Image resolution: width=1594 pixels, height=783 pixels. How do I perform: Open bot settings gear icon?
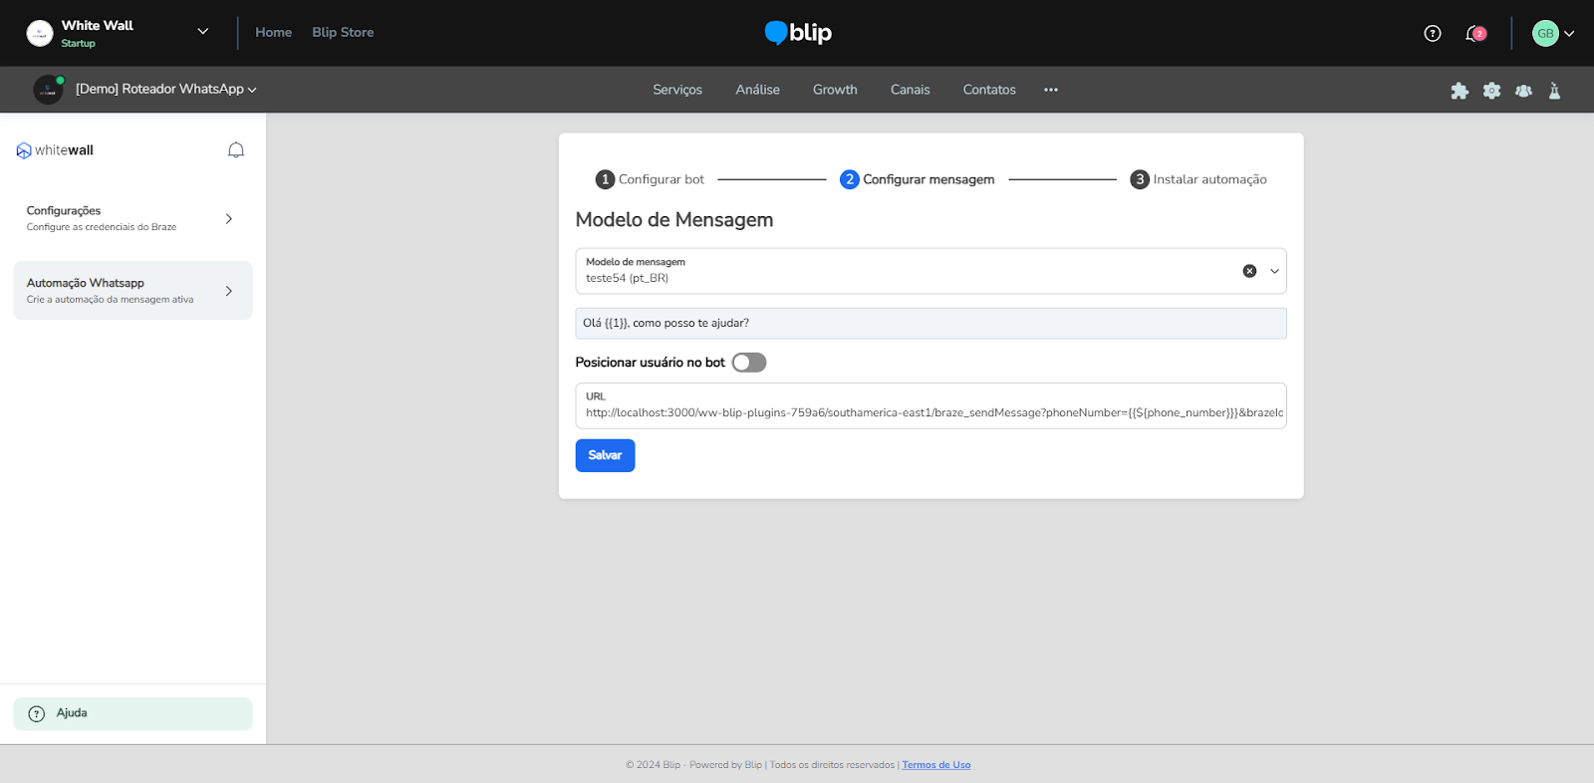coord(1491,91)
